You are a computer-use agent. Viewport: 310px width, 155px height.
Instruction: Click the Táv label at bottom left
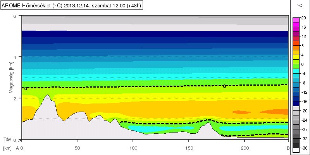tap(7, 139)
